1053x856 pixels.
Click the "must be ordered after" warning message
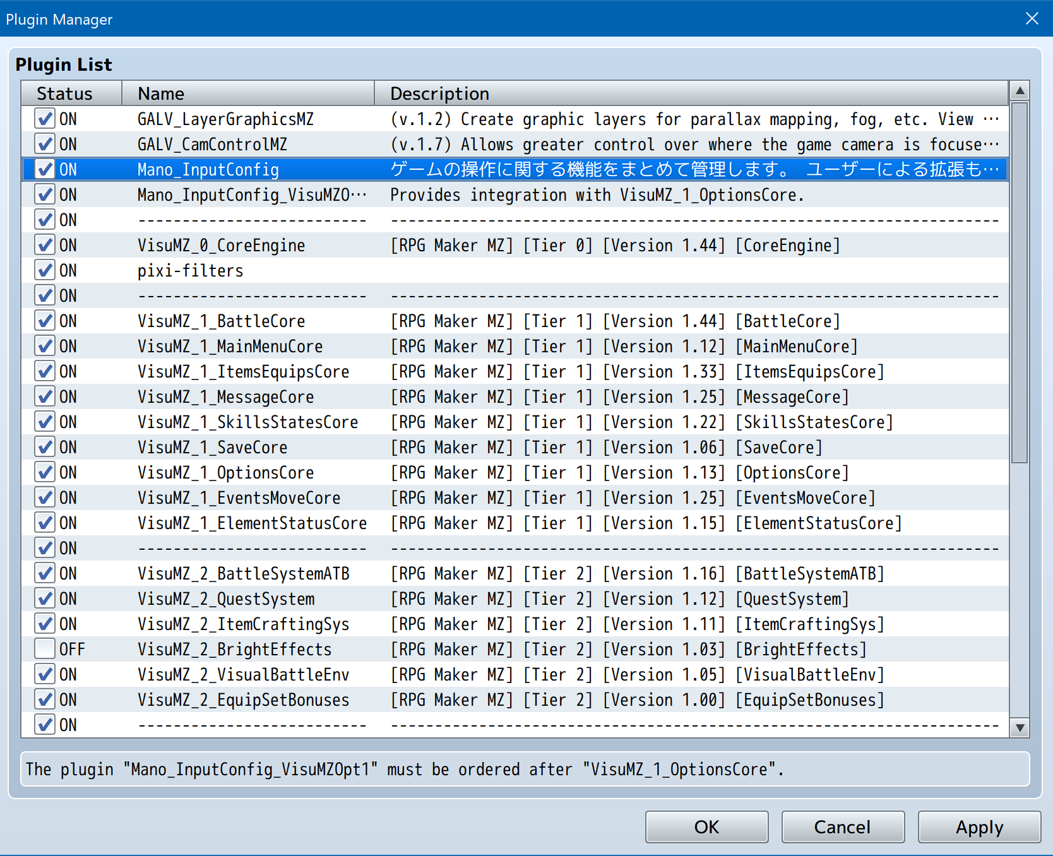(404, 769)
